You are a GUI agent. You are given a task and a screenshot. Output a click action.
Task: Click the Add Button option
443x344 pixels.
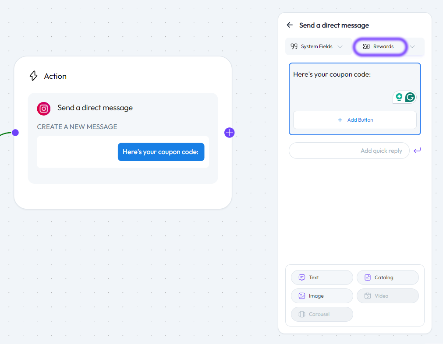(355, 120)
